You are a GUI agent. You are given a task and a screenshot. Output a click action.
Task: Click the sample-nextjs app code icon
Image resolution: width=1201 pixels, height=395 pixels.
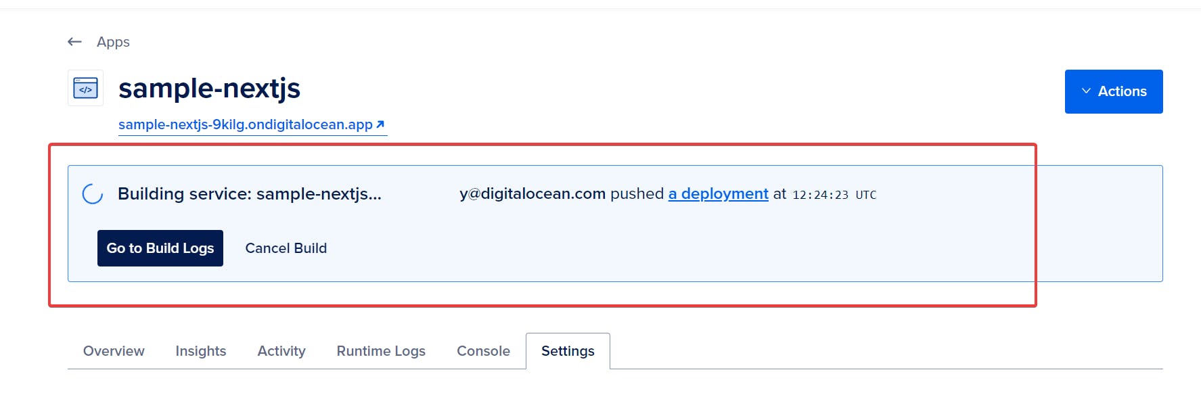85,88
